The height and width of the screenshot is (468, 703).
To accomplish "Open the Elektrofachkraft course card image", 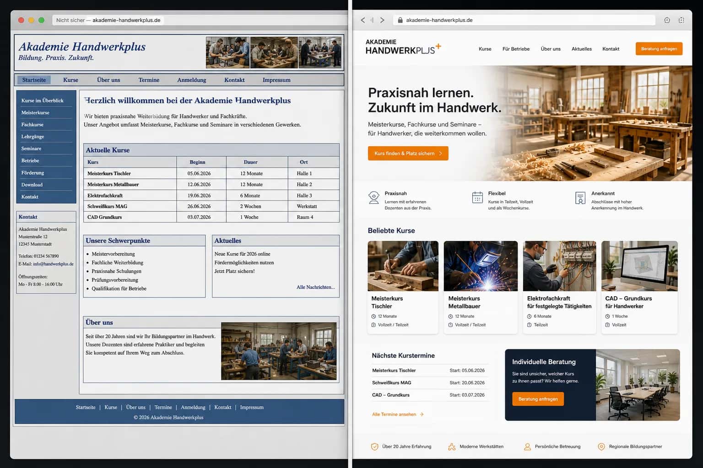I will tap(559, 266).
